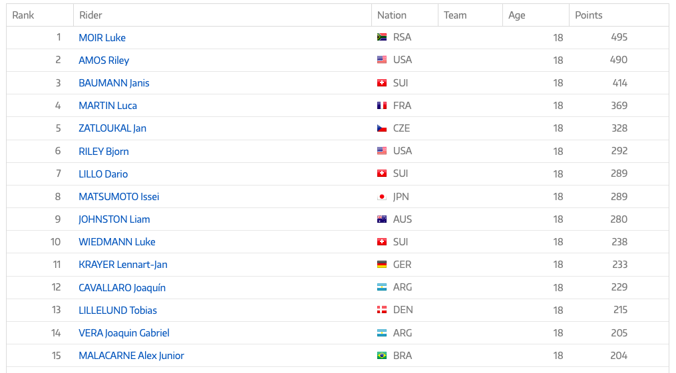Open MALACARNE Alex Junior's profile
The image size is (676, 373).
pyautogui.click(x=132, y=356)
